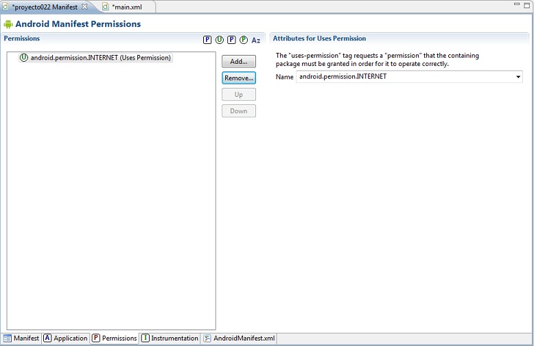The width and height of the screenshot is (534, 346).
Task: Toggle the second blue P filter icon
Action: click(x=231, y=40)
